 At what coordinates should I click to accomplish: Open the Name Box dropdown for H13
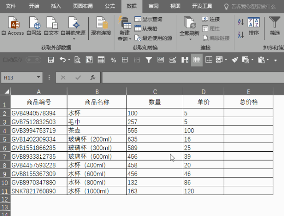[39, 77]
